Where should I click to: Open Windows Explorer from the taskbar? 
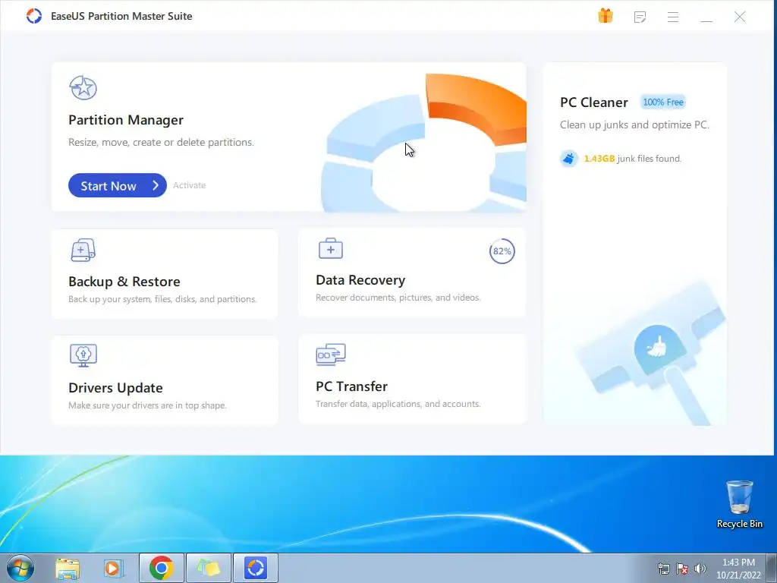68,568
